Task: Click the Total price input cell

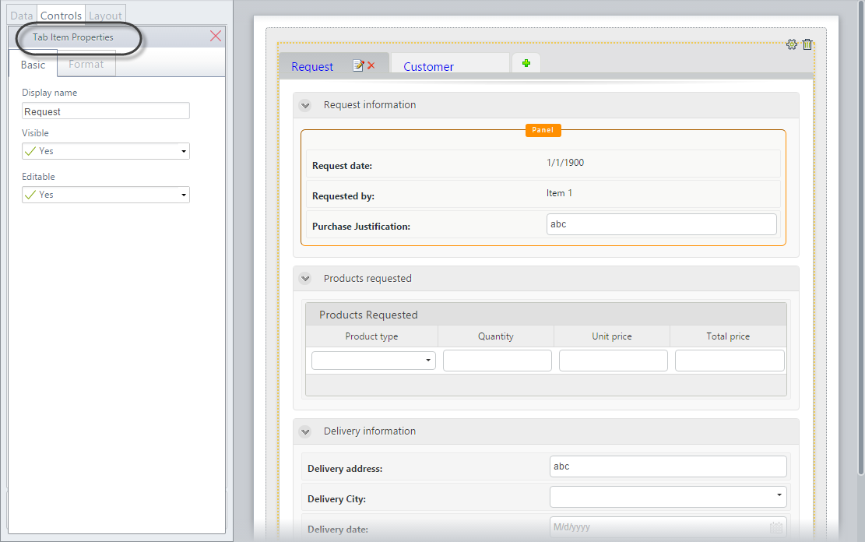Action: [x=730, y=361]
